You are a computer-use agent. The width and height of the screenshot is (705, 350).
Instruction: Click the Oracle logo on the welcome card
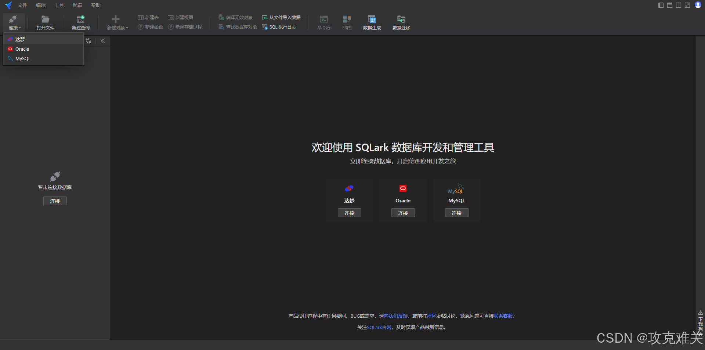click(403, 188)
